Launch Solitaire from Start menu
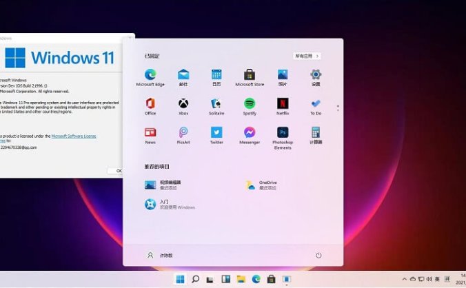 click(x=216, y=106)
